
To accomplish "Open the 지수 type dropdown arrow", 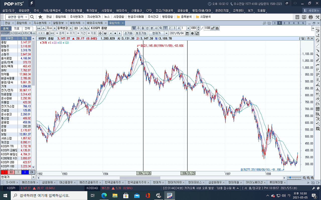I will 54,28.
